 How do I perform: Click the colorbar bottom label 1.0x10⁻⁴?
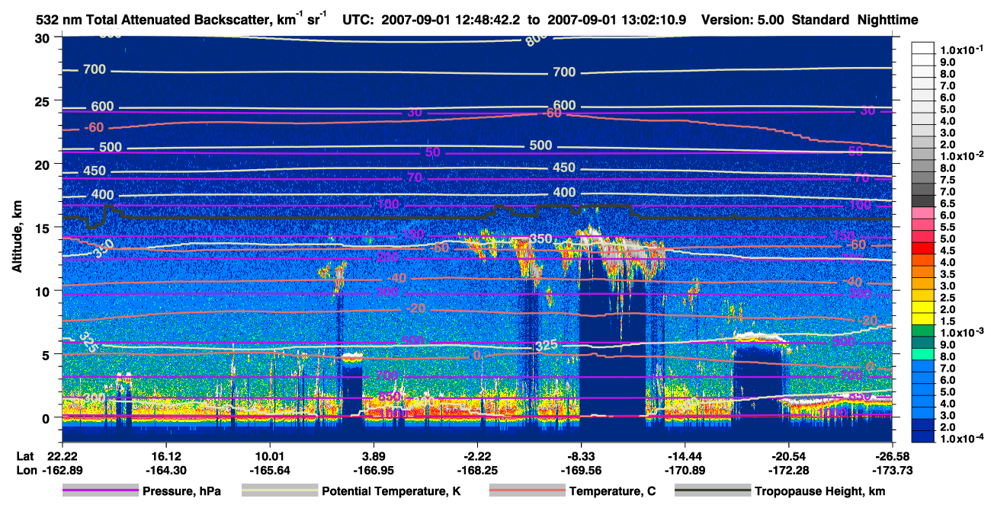[962, 439]
